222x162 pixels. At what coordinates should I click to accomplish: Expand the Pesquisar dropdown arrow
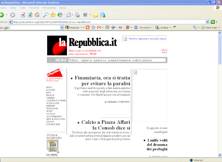pos(81,27)
